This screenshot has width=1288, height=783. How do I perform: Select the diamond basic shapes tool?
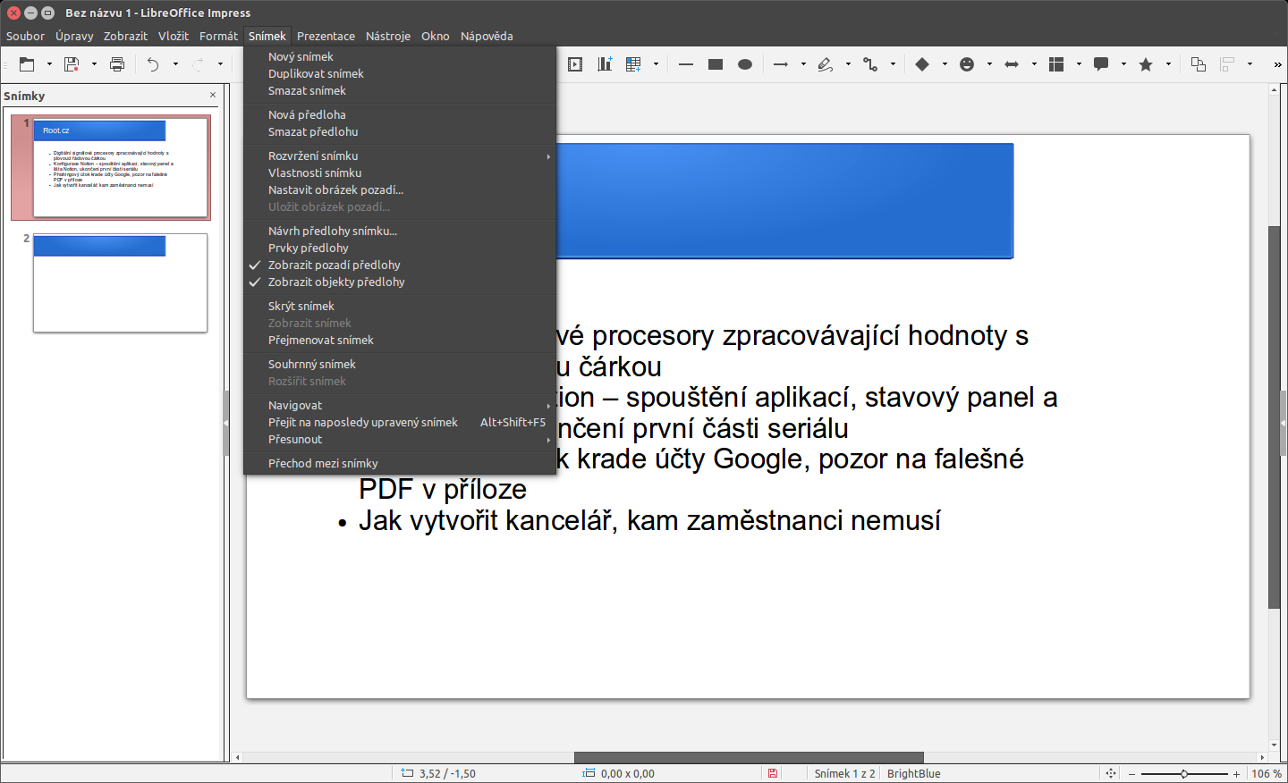point(922,64)
